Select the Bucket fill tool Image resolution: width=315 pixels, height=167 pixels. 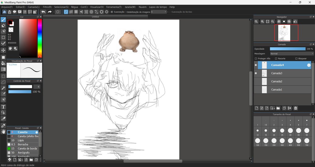pyautogui.click(x=3, y=63)
